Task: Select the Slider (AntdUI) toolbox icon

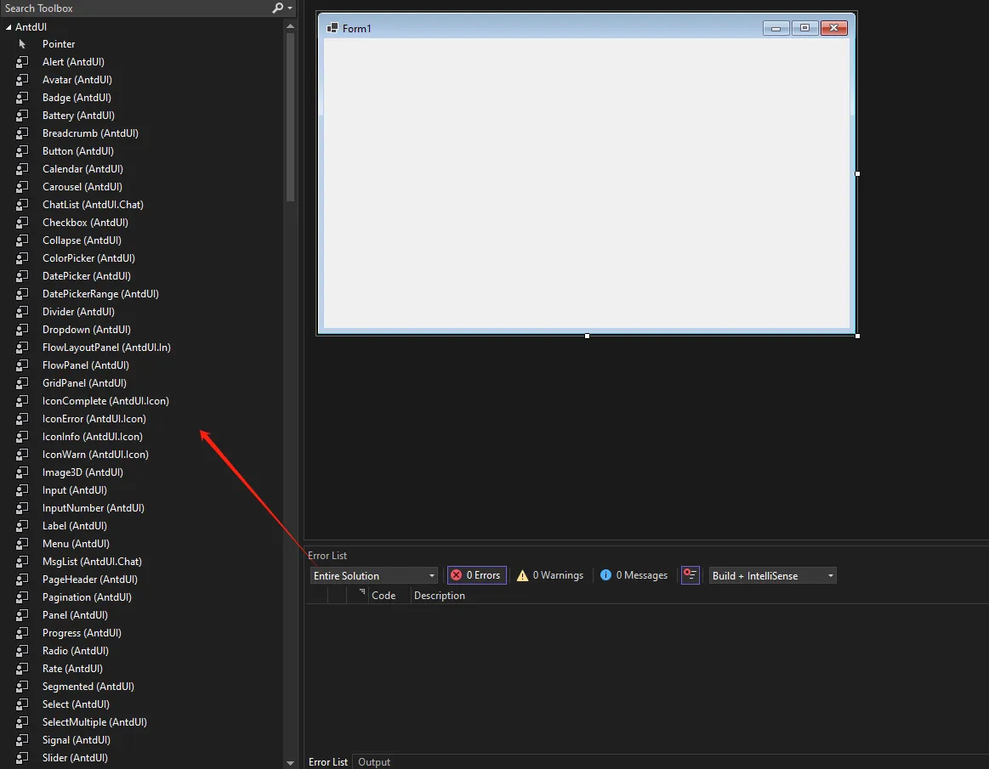Action: [x=23, y=758]
